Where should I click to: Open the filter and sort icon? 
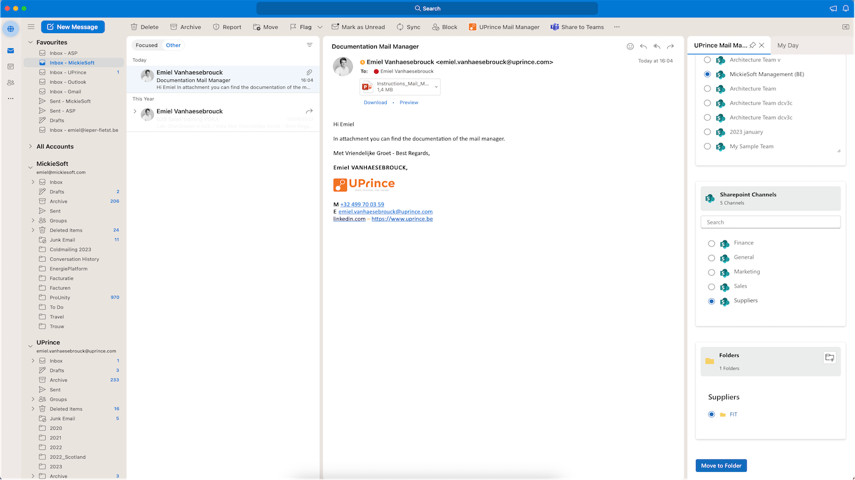pyautogui.click(x=309, y=45)
